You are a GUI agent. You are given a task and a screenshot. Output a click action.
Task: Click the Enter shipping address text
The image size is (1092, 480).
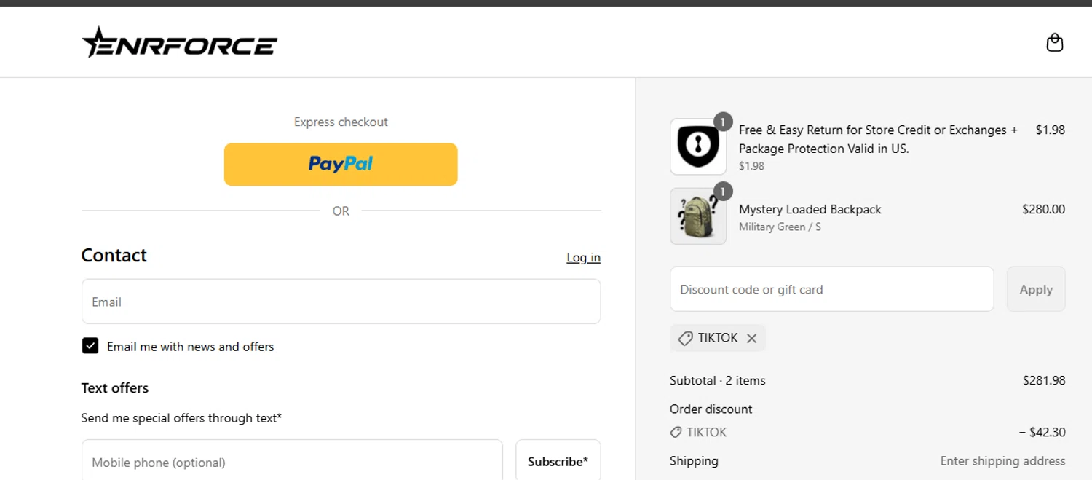[x=1002, y=461]
